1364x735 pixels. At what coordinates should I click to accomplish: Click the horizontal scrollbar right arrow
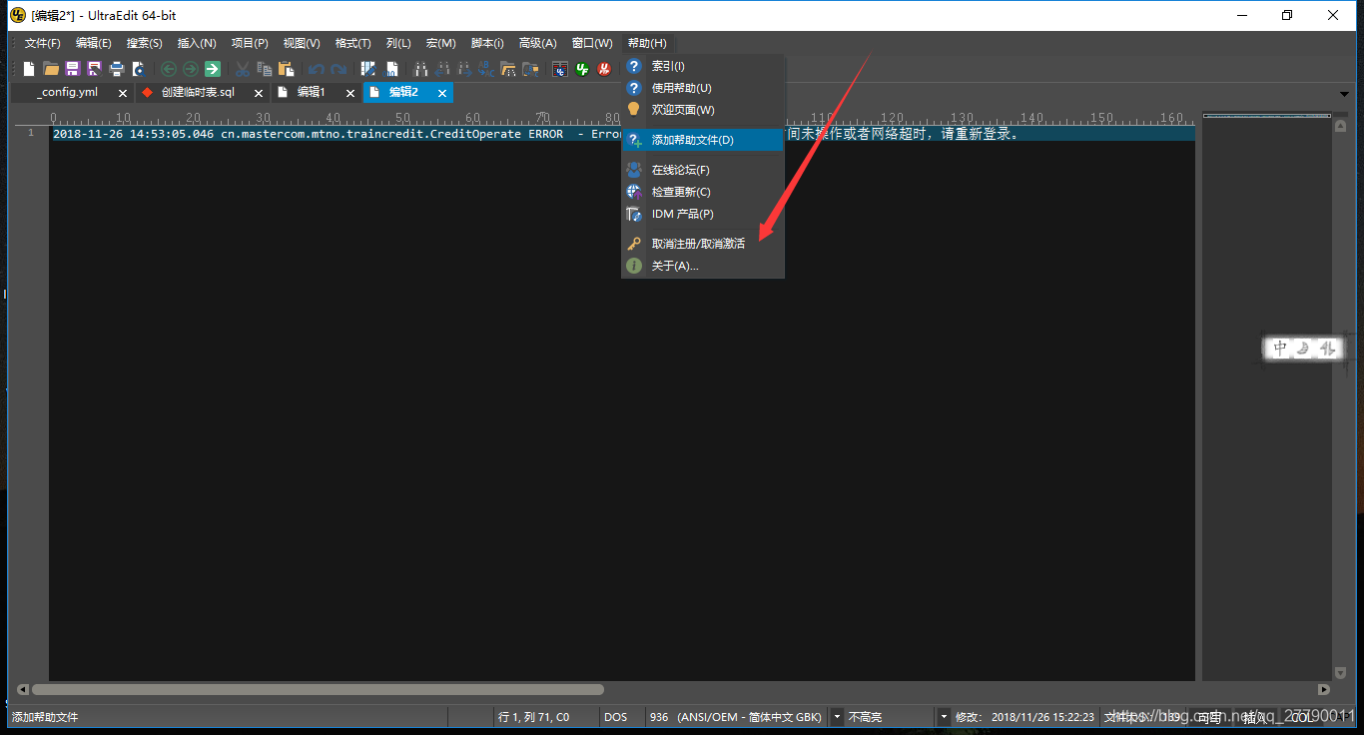click(x=1324, y=689)
